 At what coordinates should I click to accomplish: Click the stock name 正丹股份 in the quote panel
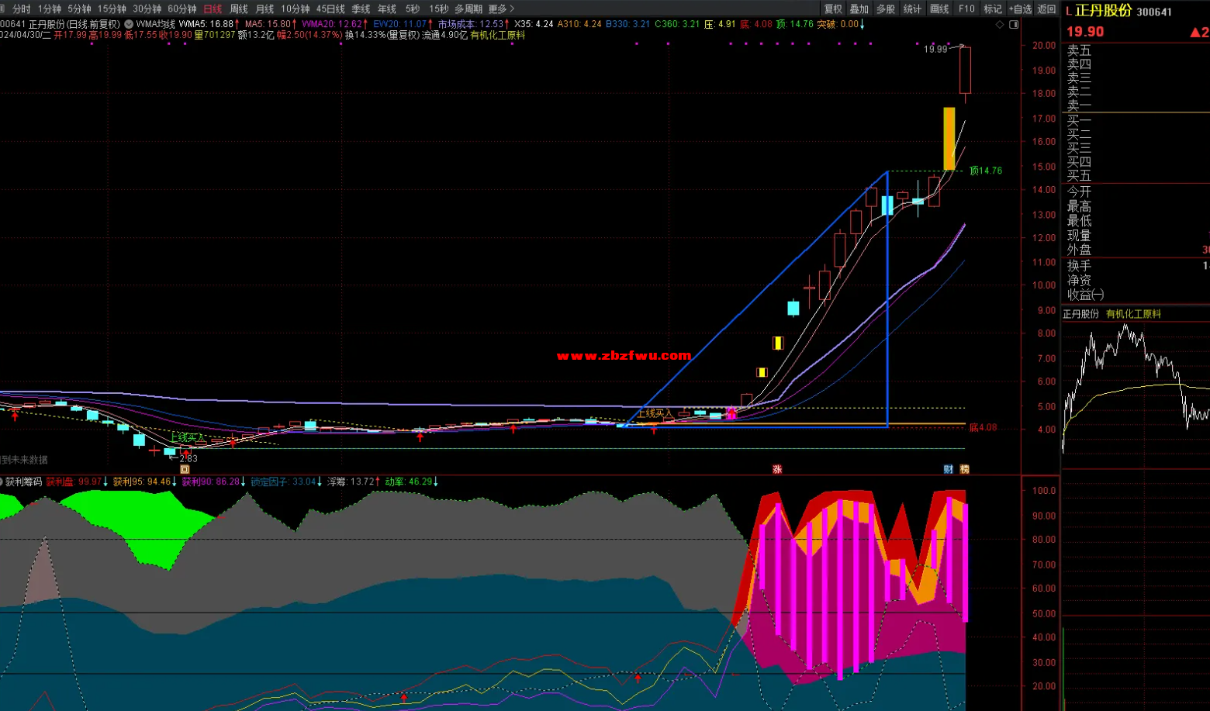(1103, 11)
